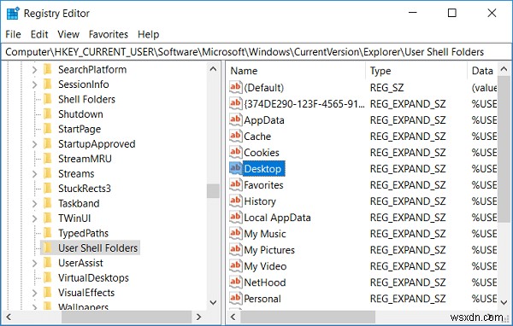This screenshot has width=513, height=326.
Task: Expand the Streams key
Action: (x=34, y=174)
